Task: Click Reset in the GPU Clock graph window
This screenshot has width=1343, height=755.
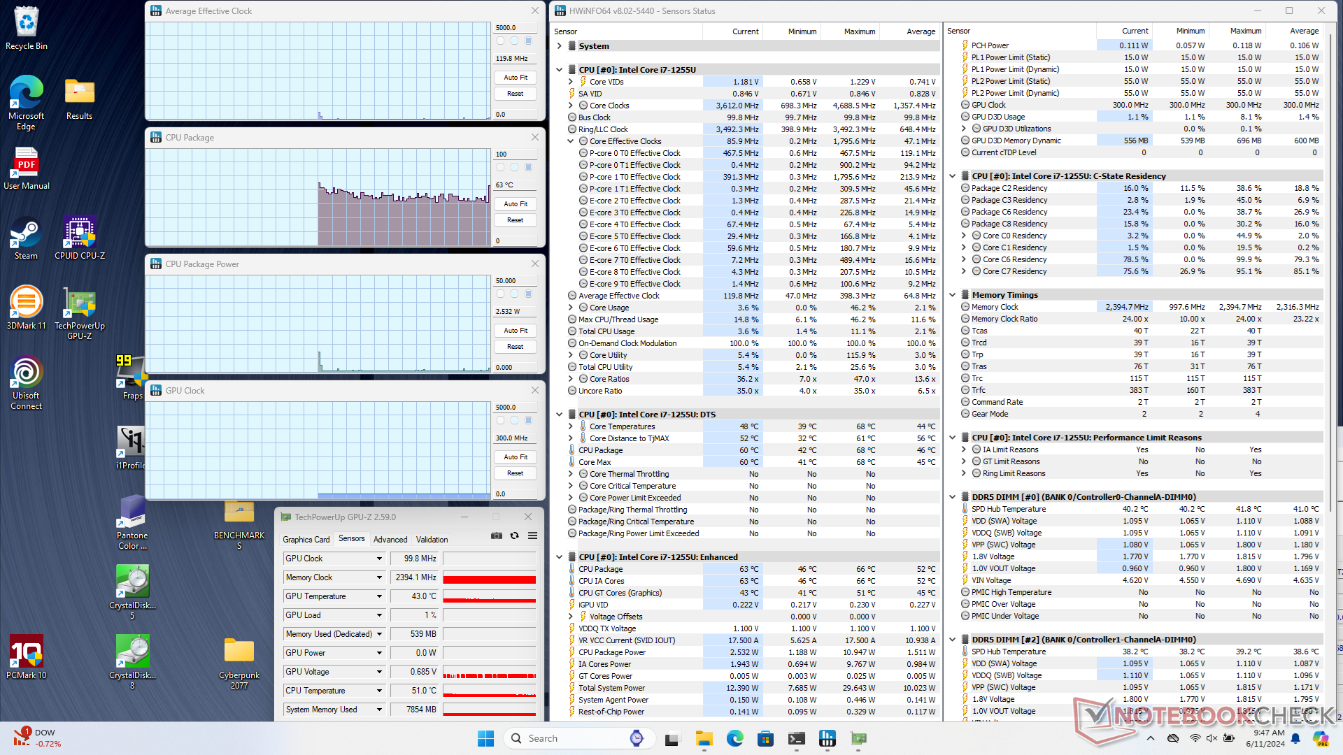Action: (516, 473)
